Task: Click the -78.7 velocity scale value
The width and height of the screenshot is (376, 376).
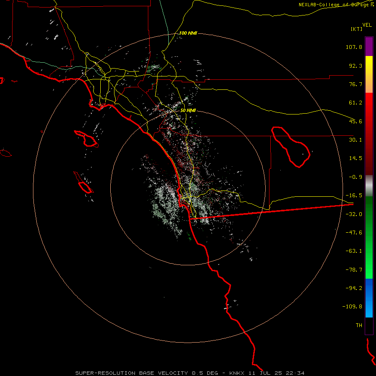Action: 354,270
